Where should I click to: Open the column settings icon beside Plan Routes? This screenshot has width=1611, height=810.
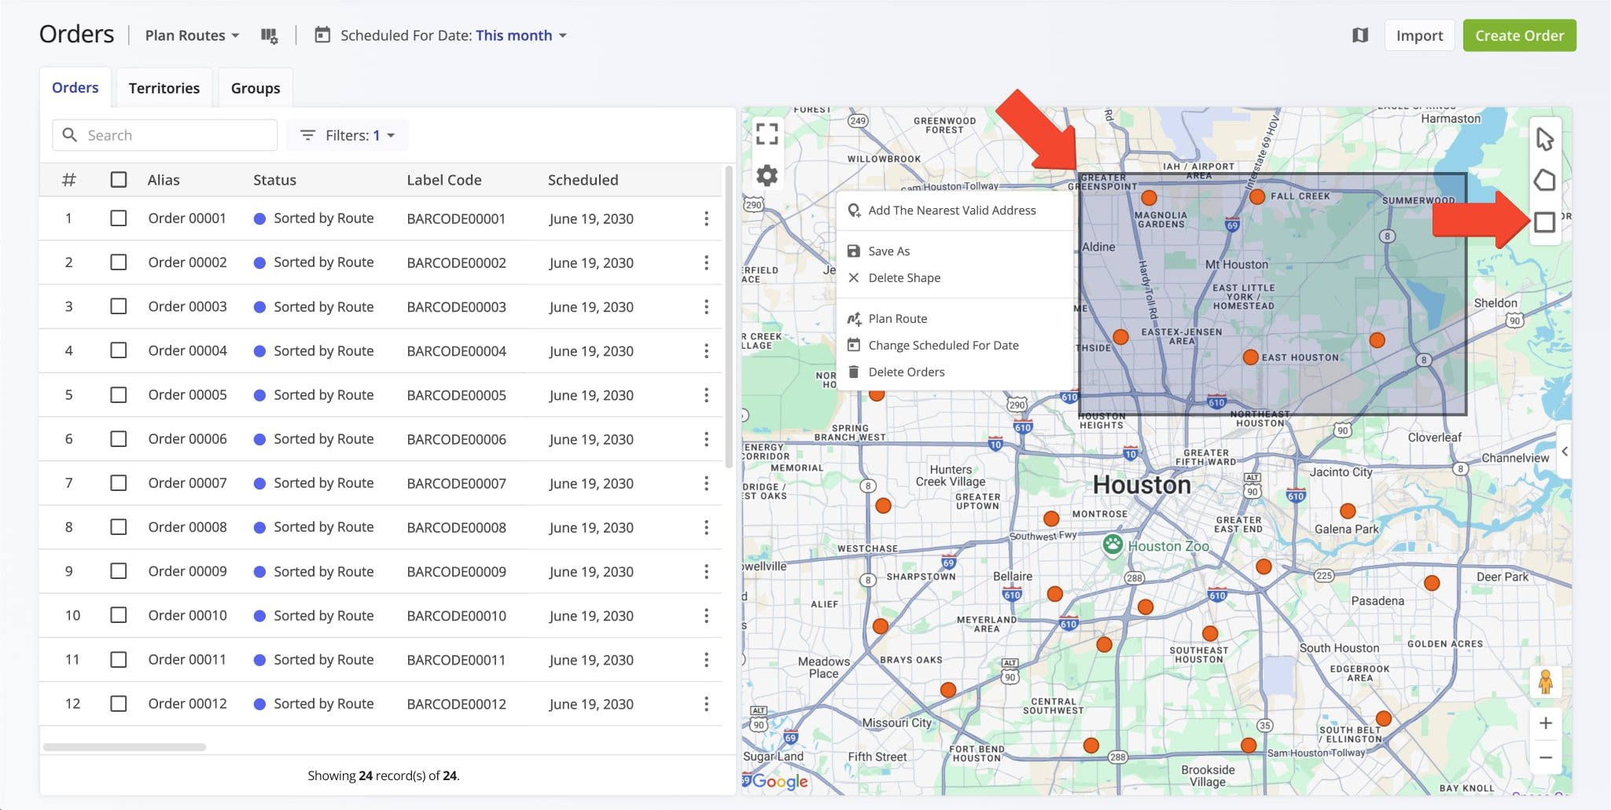[269, 35]
